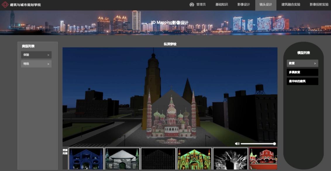The image size is (331, 171).
Task: Select the 多翼教堂 model
Action: [302, 72]
